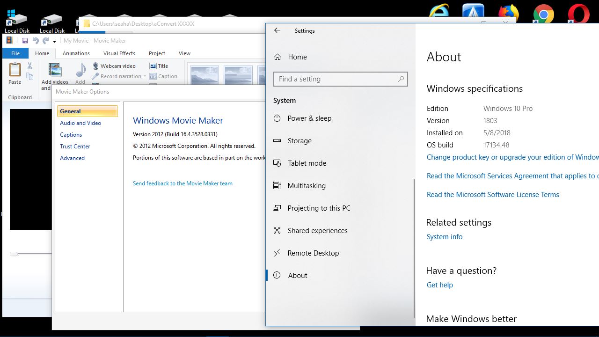Expand the Record narration dropdown arrow
Screen dimensions: 599x337
click(145, 76)
